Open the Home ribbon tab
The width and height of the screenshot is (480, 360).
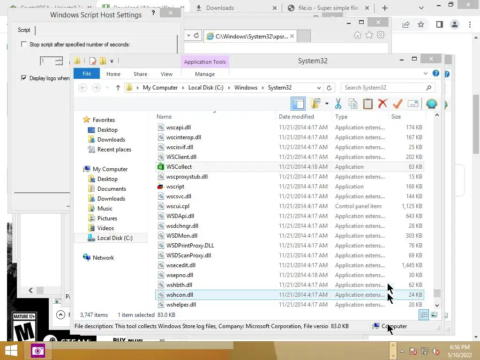113,74
